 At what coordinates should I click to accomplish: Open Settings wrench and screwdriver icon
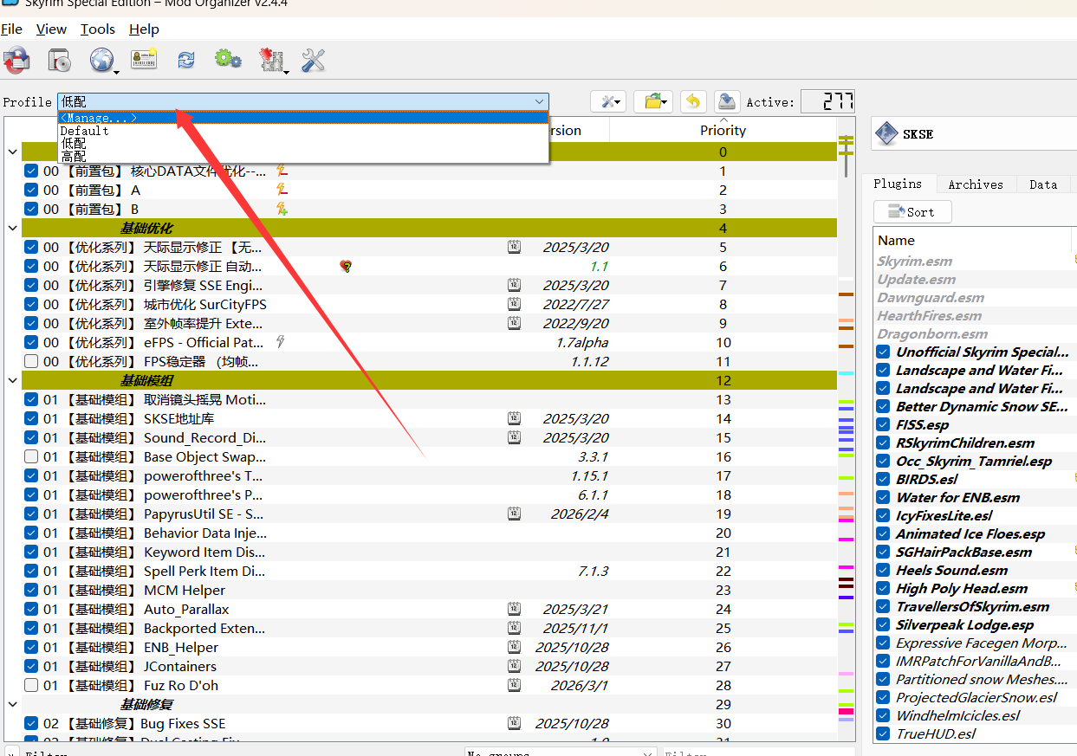click(x=313, y=61)
